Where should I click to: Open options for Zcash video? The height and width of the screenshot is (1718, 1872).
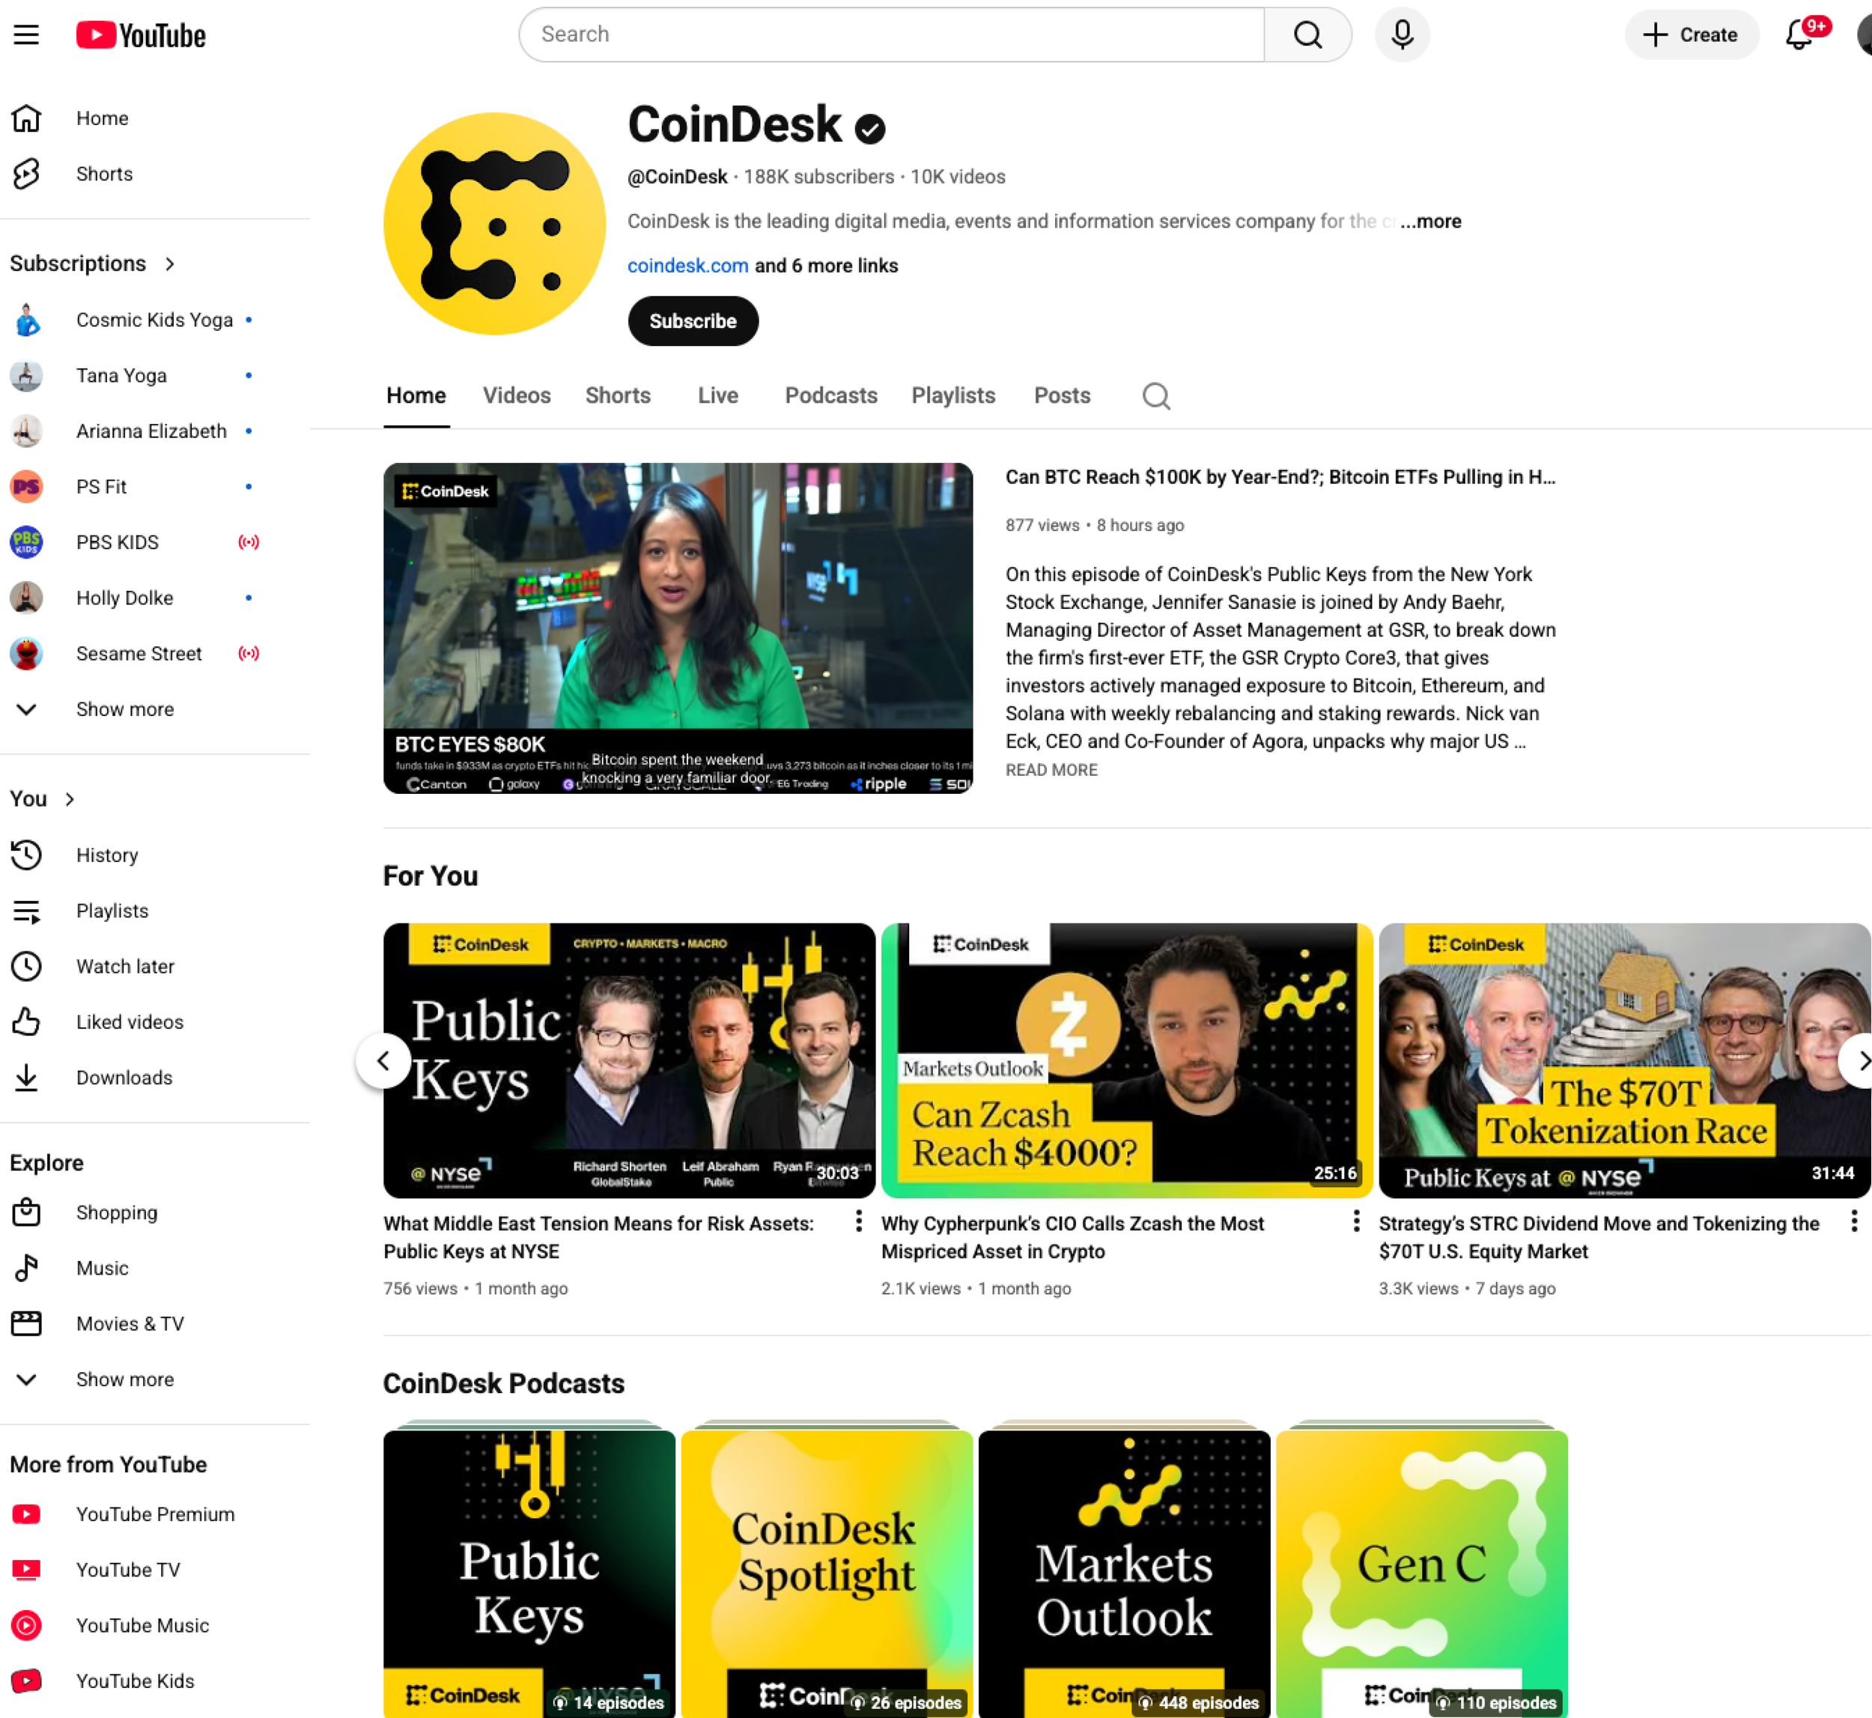(x=1356, y=1221)
